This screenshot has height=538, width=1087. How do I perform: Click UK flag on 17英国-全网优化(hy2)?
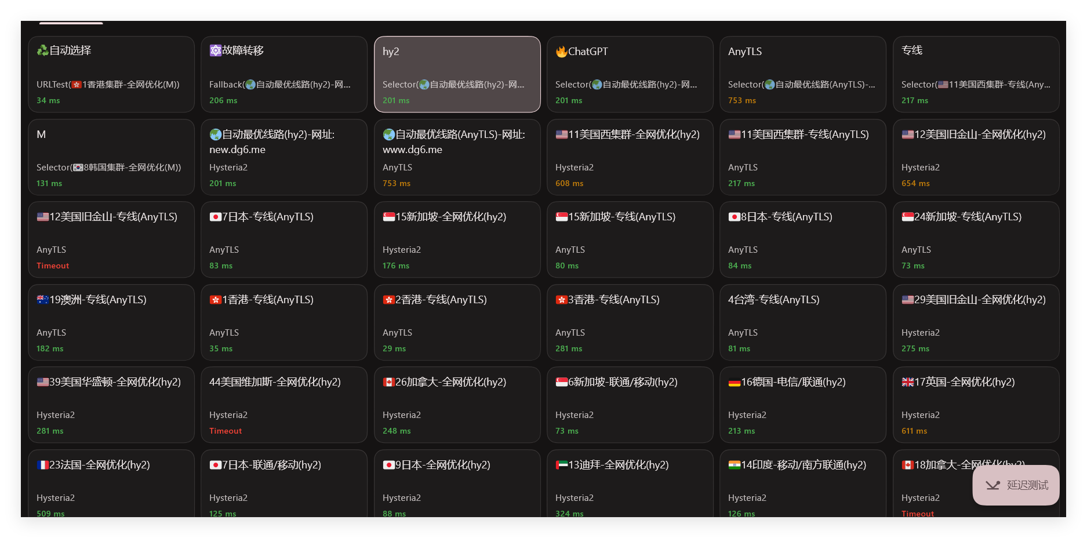coord(908,382)
